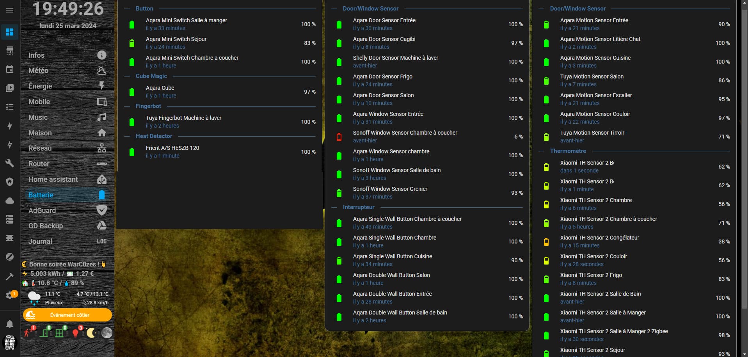Image resolution: width=748 pixels, height=357 pixels.
Task: Open the shield-home icon in sidebar
Action: point(10,182)
